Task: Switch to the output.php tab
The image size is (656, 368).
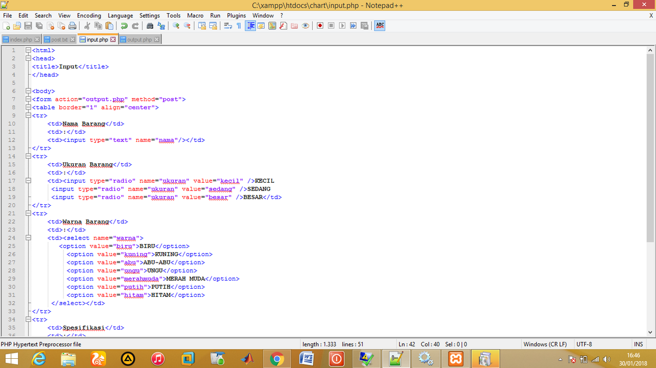Action: coord(139,39)
